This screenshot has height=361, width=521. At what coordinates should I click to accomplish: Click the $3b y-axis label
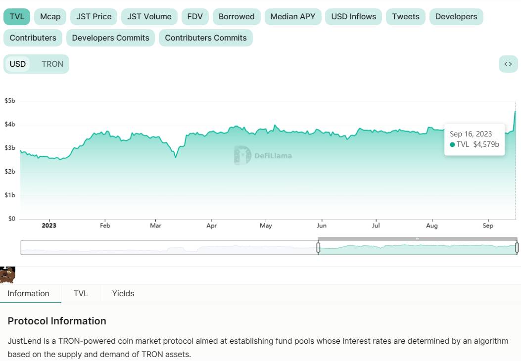[x=9, y=148]
